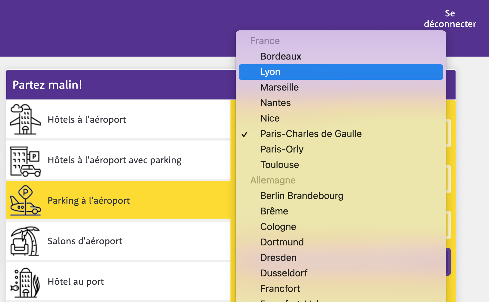Viewport: 489px width, 302px height.
Task: Select Parking à l'aéroport tab
Action: (89, 201)
